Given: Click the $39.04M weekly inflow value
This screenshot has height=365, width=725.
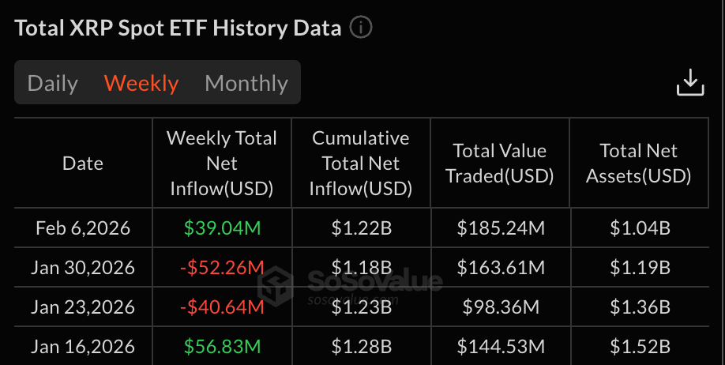Looking at the screenshot, I should pos(221,228).
